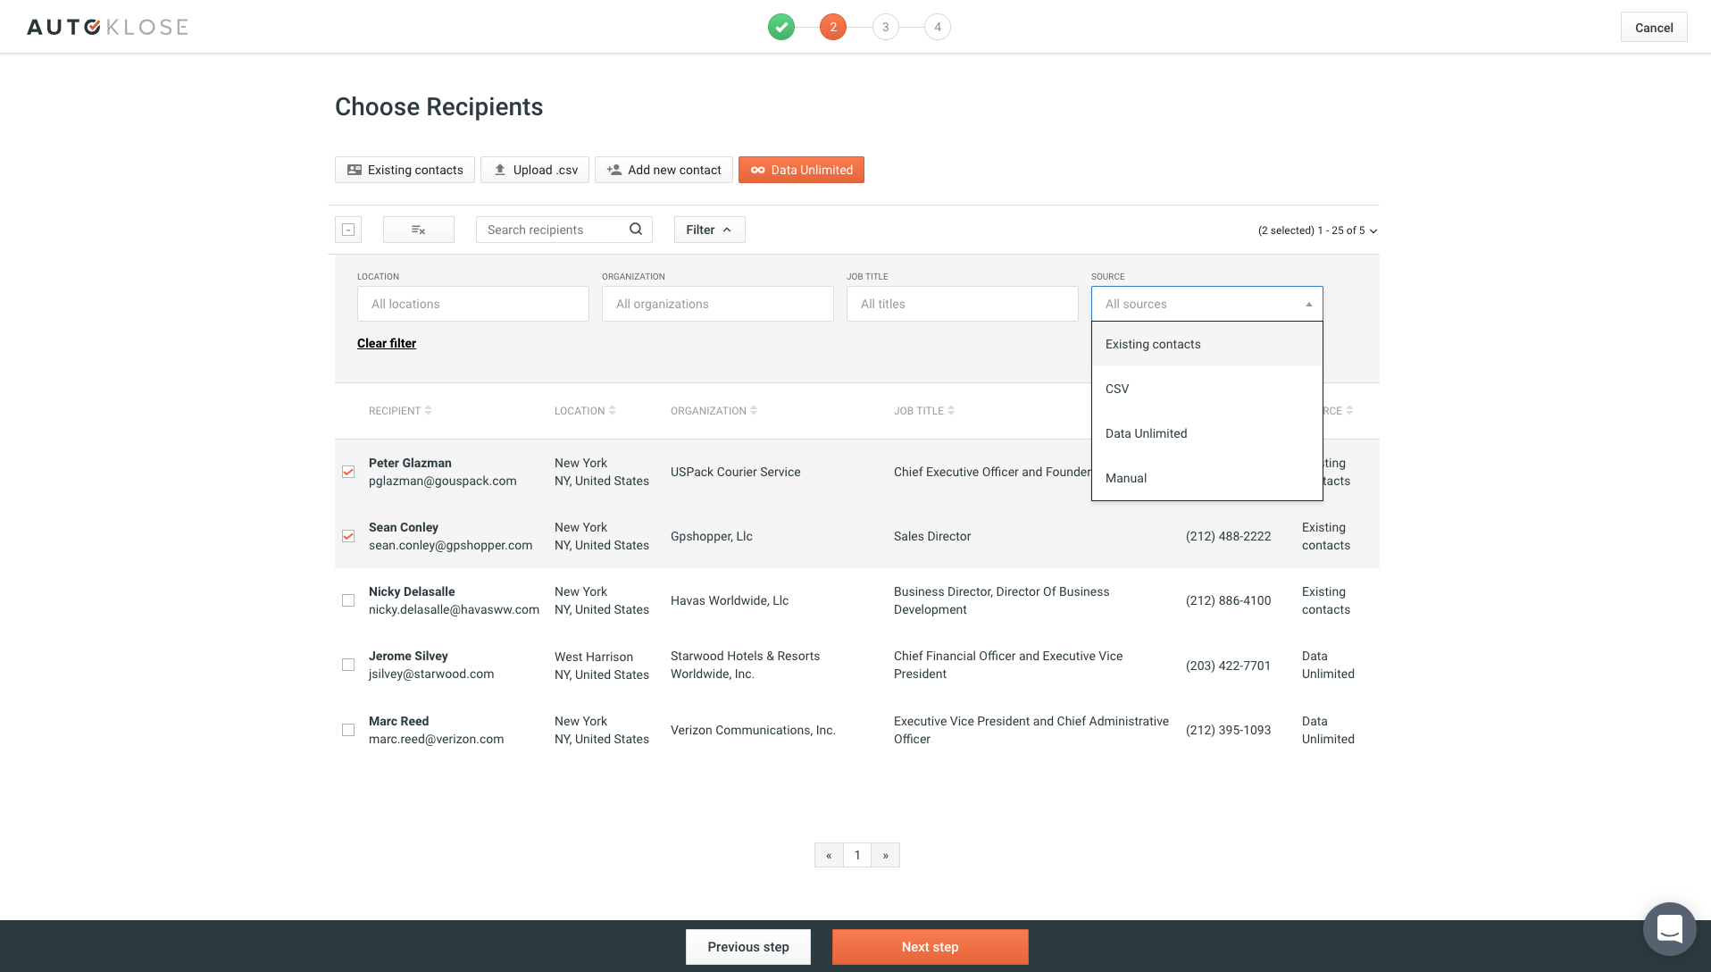Collapse the Filter panel
The image size is (1711, 972).
pos(709,230)
